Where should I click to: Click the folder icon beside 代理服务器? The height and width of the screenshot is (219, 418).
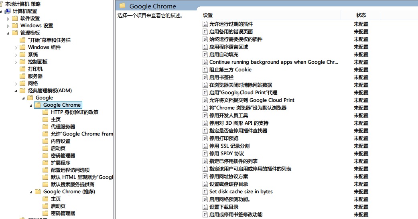point(46,127)
